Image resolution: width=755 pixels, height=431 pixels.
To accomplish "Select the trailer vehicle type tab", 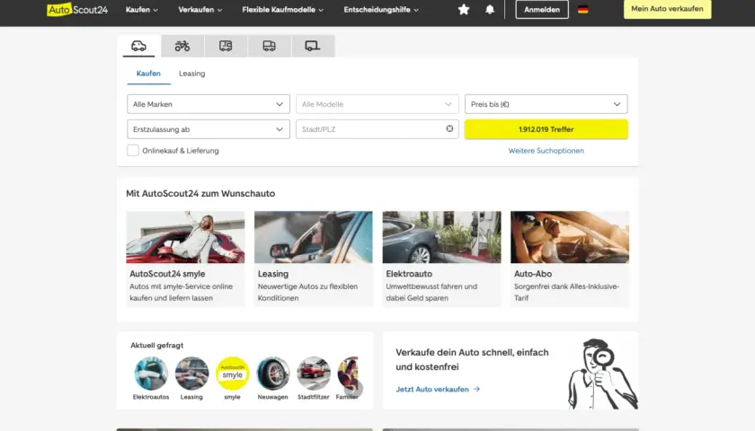I will click(312, 46).
